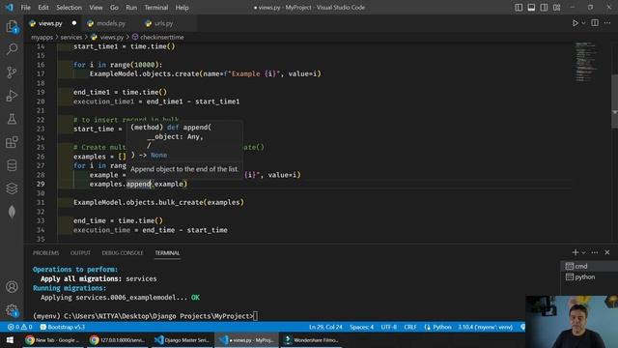Open the Go menu
The width and height of the screenshot is (618, 348).
(x=114, y=8)
